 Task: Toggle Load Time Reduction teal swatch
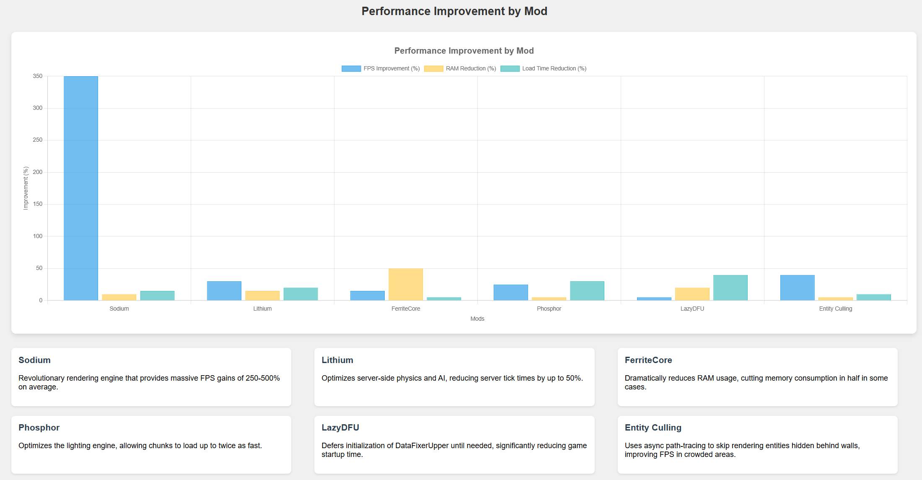click(510, 69)
